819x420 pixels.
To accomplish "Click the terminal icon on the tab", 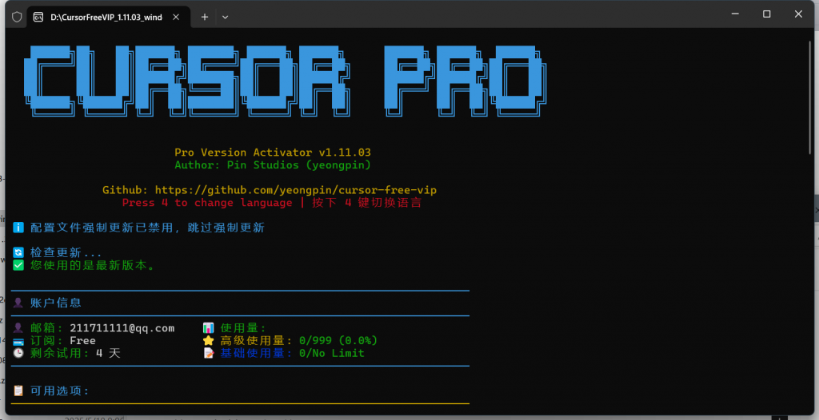I will pyautogui.click(x=38, y=17).
